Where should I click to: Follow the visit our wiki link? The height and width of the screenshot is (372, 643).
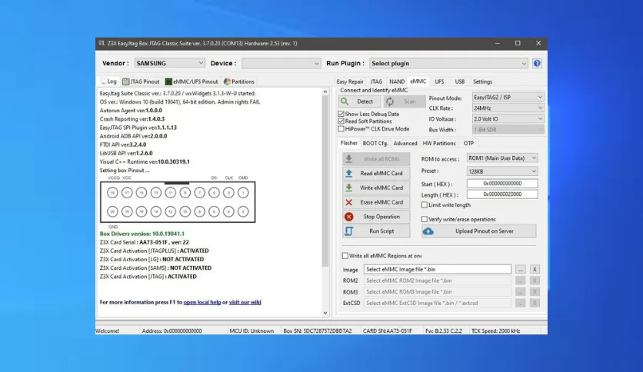(x=245, y=302)
